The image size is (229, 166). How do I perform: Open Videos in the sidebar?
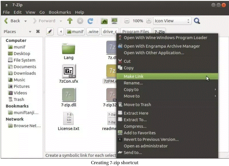(x=18, y=93)
